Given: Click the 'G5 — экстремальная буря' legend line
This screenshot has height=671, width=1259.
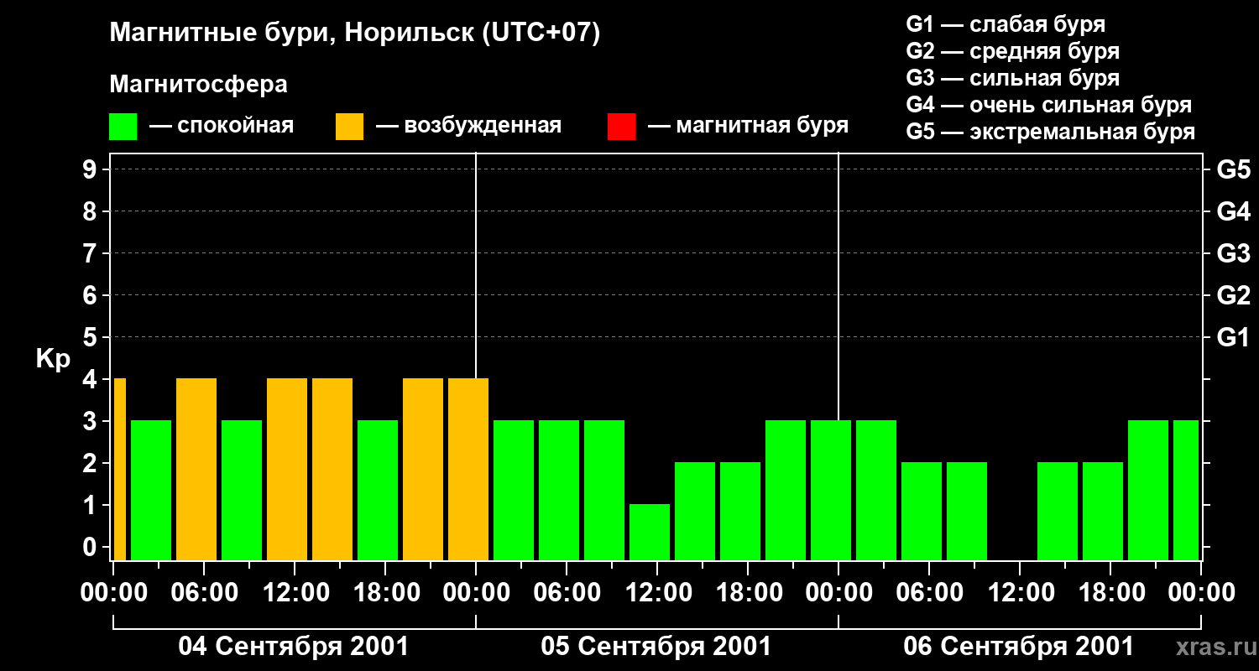Looking at the screenshot, I should (x=1050, y=132).
